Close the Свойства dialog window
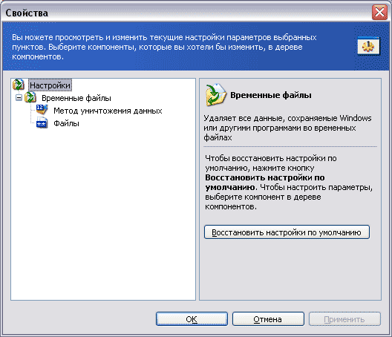 pos(379,12)
